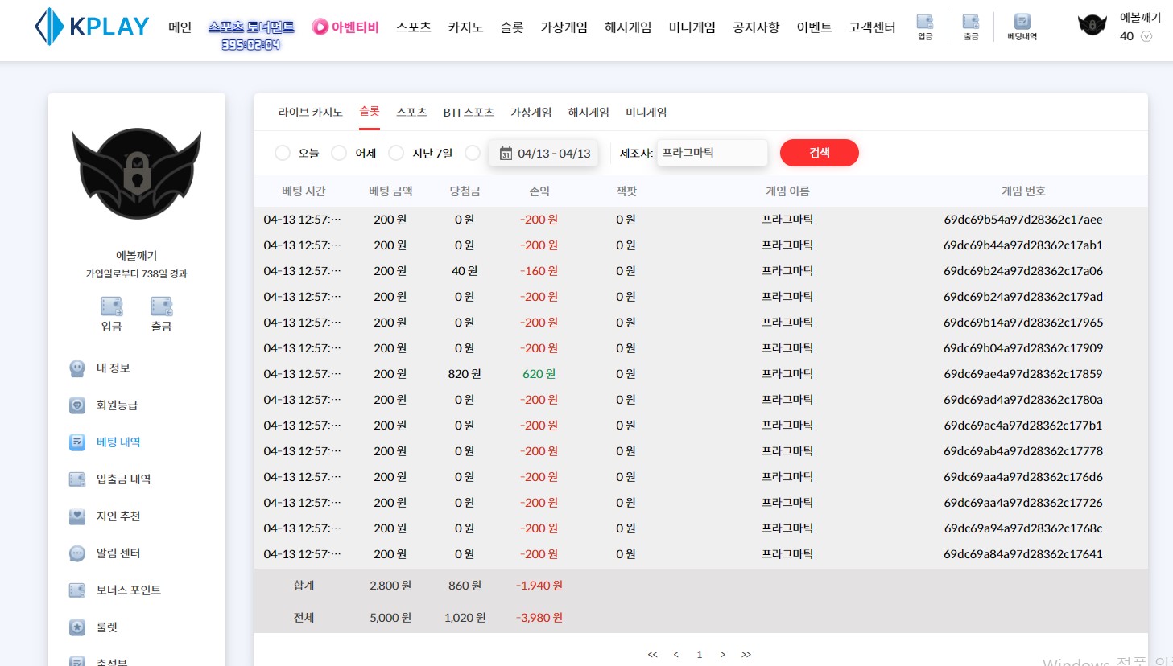This screenshot has width=1173, height=666.
Task: Open the 제조사 프라그마틱 provider dropdown
Action: click(712, 153)
